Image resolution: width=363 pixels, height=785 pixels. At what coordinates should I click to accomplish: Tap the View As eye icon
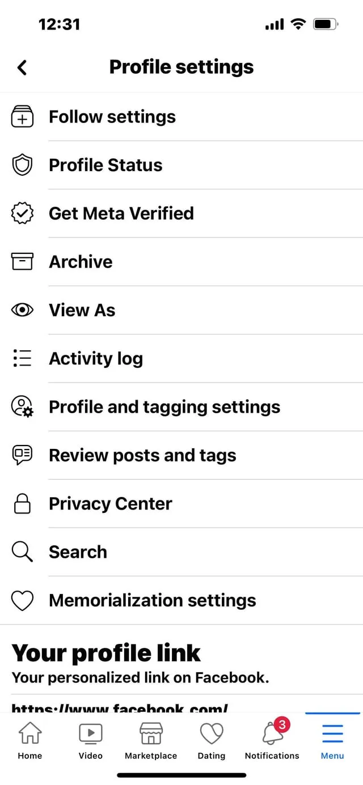(22, 309)
